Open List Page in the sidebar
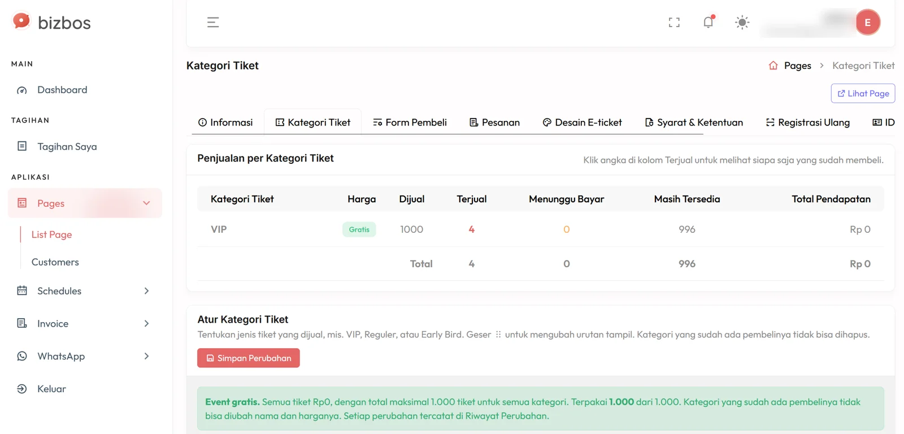 point(51,235)
